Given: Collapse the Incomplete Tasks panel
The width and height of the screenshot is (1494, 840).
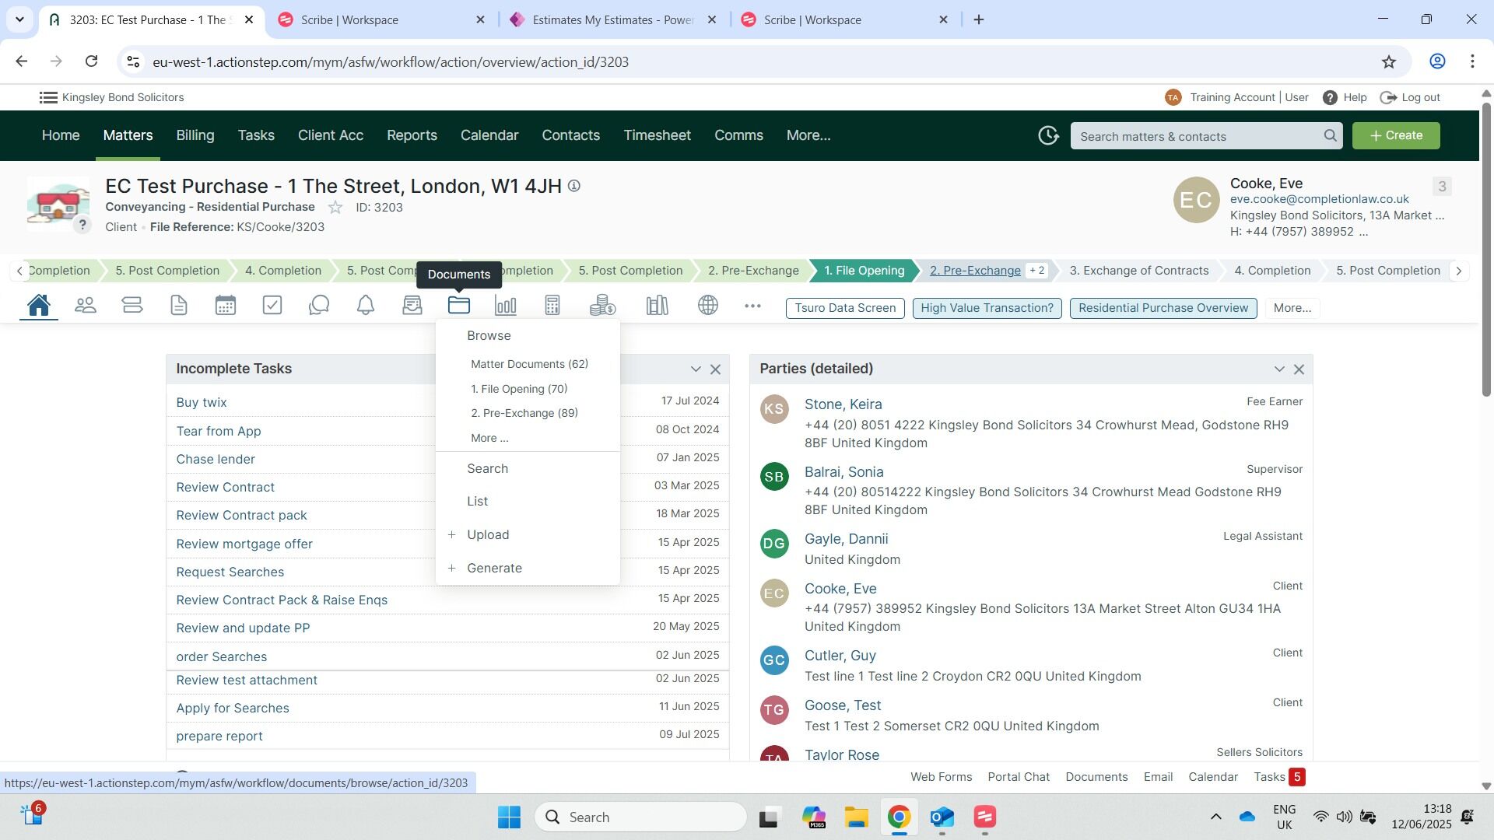Looking at the screenshot, I should [696, 369].
